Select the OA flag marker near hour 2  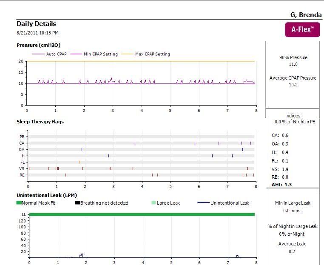click(x=82, y=149)
